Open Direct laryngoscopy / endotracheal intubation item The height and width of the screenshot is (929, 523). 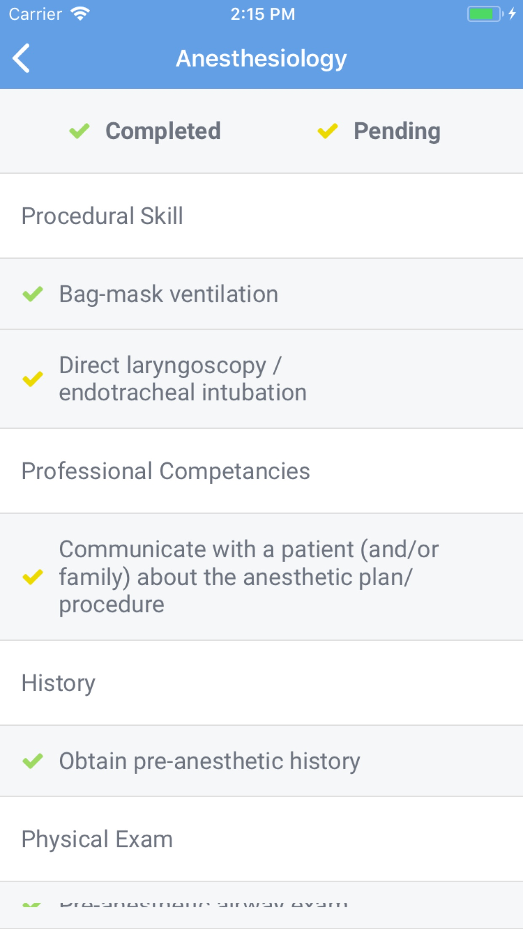(x=183, y=379)
